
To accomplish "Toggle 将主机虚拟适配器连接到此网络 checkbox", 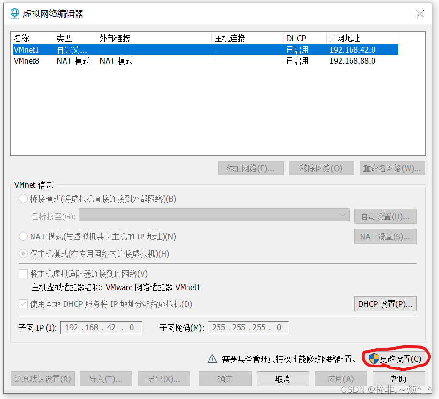I will [x=23, y=273].
